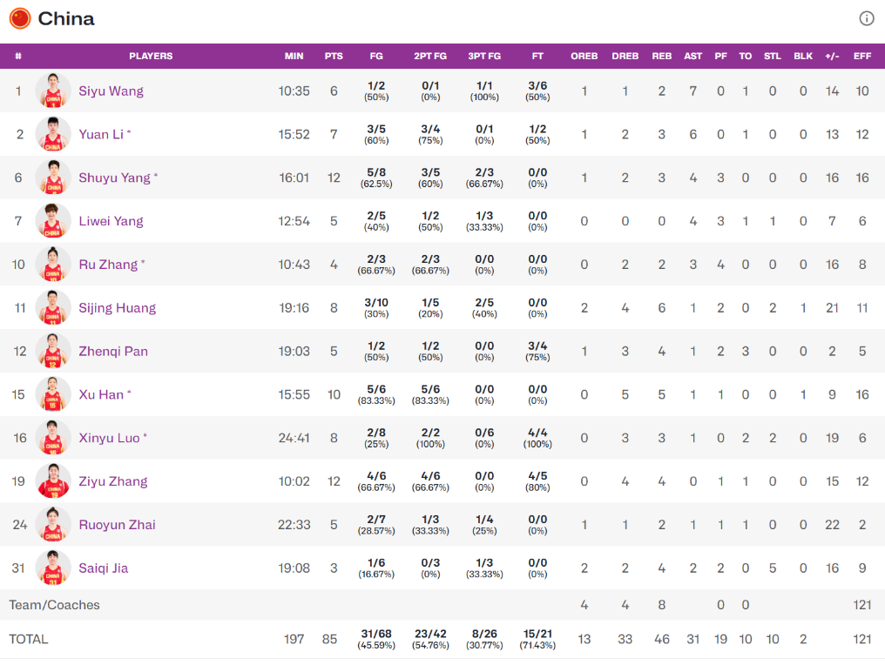Open Xu Han's avatar photo
Viewport: 885px width, 665px height.
tap(53, 394)
